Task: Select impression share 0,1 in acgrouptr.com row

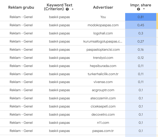Action: pyautogui.click(x=141, y=90)
